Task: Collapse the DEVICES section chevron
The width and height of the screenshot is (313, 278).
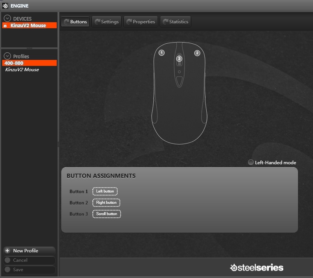Action: pyautogui.click(x=8, y=18)
